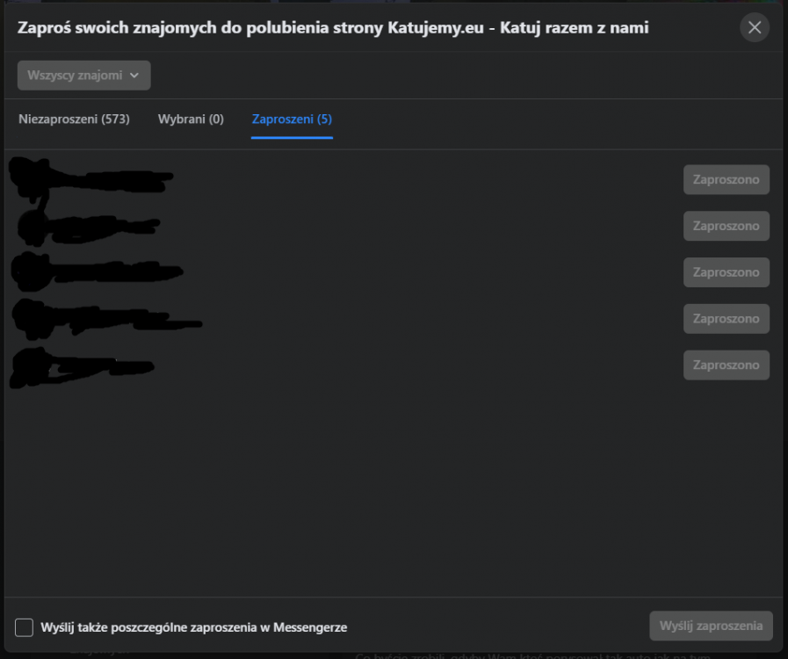
Task: Click the Wyślij zaproszenia button
Action: coord(711,626)
